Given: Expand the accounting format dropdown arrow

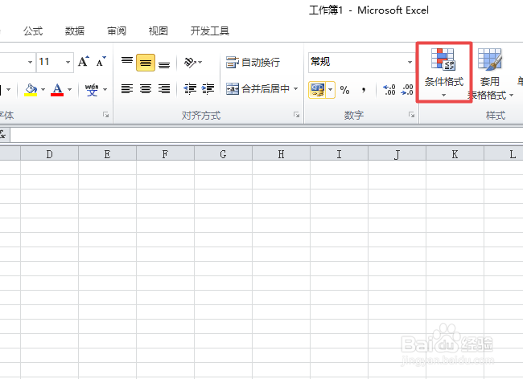Looking at the screenshot, I should click(331, 90).
